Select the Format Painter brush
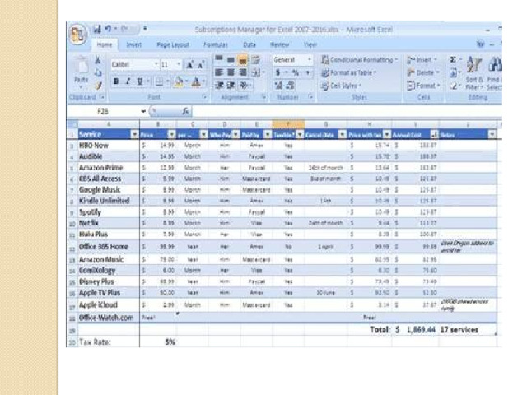527x395 pixels. pyautogui.click(x=98, y=86)
